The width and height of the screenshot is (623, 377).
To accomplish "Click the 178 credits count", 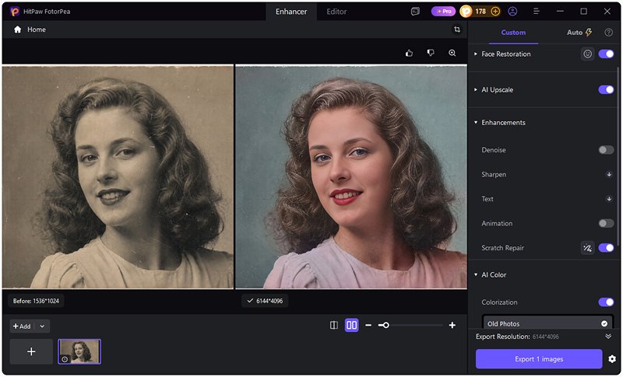I will click(x=480, y=12).
